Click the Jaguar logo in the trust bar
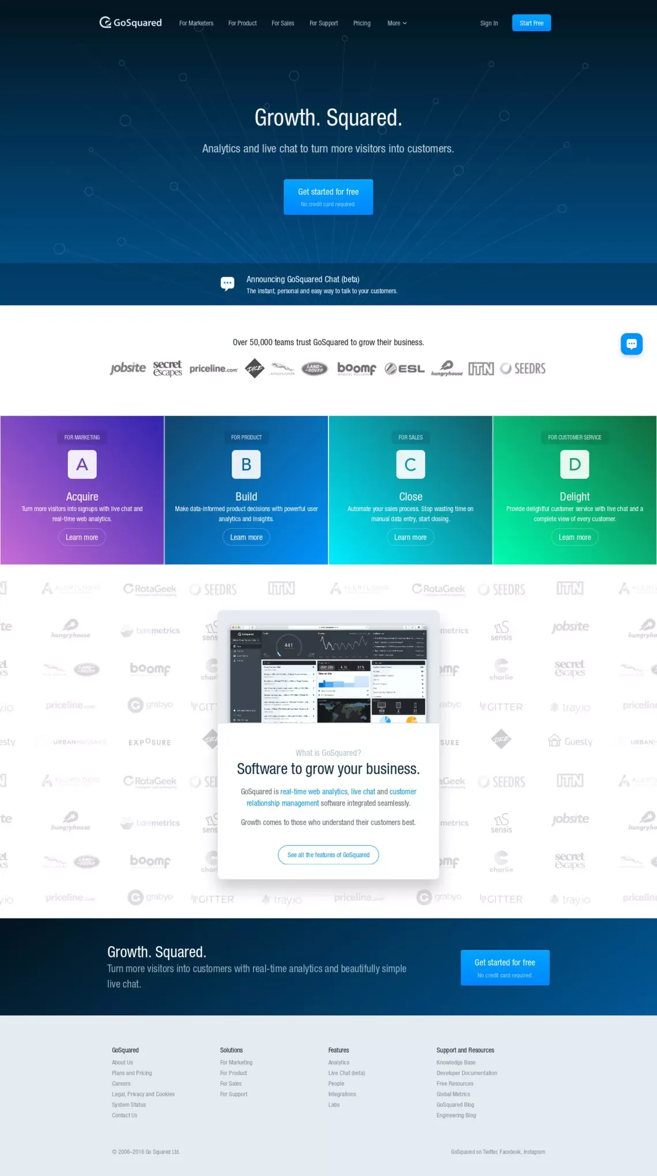 point(282,369)
